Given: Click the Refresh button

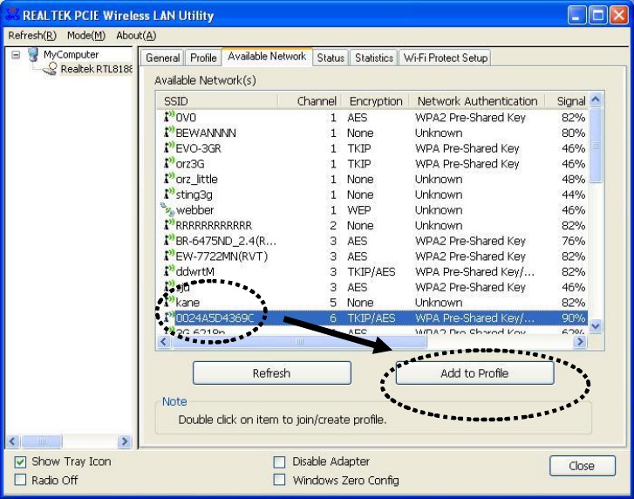Looking at the screenshot, I should click(272, 373).
